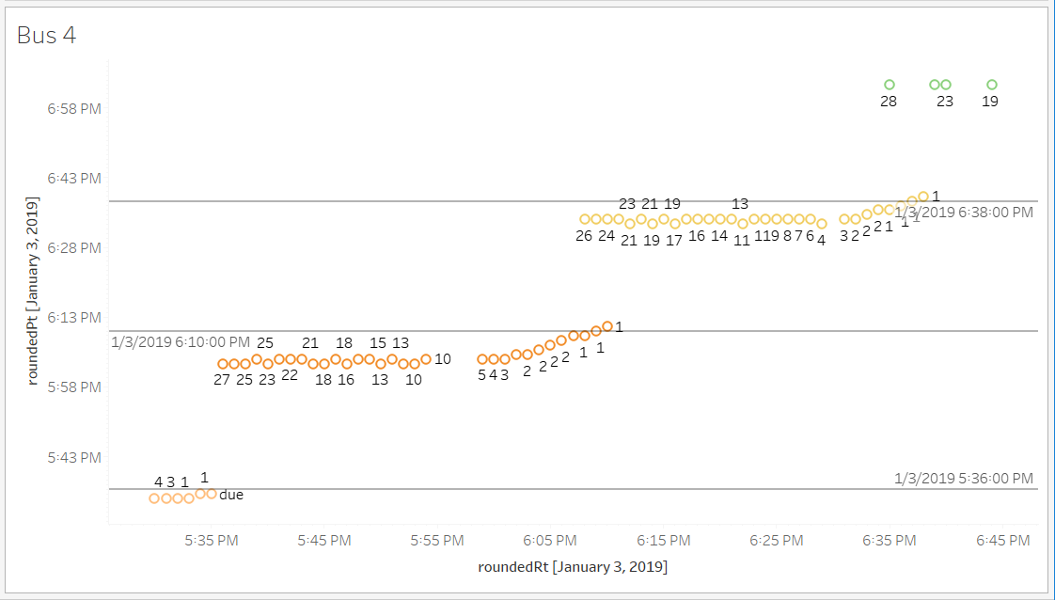Click the orange point labeled 5
This screenshot has width=1055, height=600.
(482, 359)
